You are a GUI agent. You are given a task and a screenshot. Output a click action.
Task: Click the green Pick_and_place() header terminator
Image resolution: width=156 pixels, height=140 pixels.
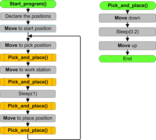click(x=128, y=6)
